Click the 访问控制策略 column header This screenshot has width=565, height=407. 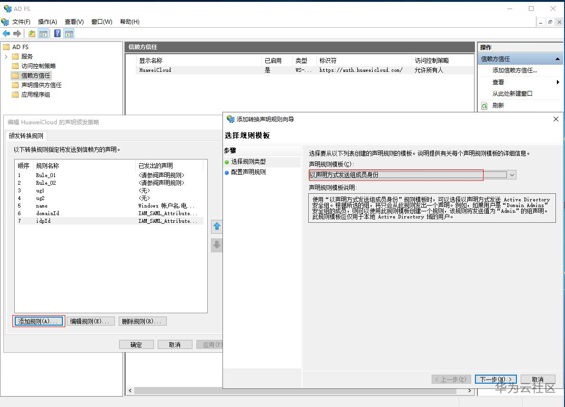click(443, 60)
